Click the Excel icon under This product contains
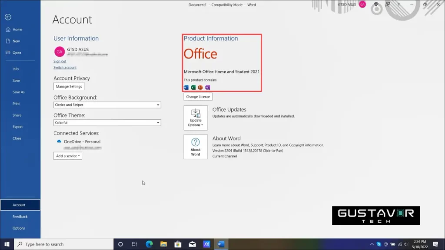This screenshot has width=445, height=250. click(x=193, y=88)
